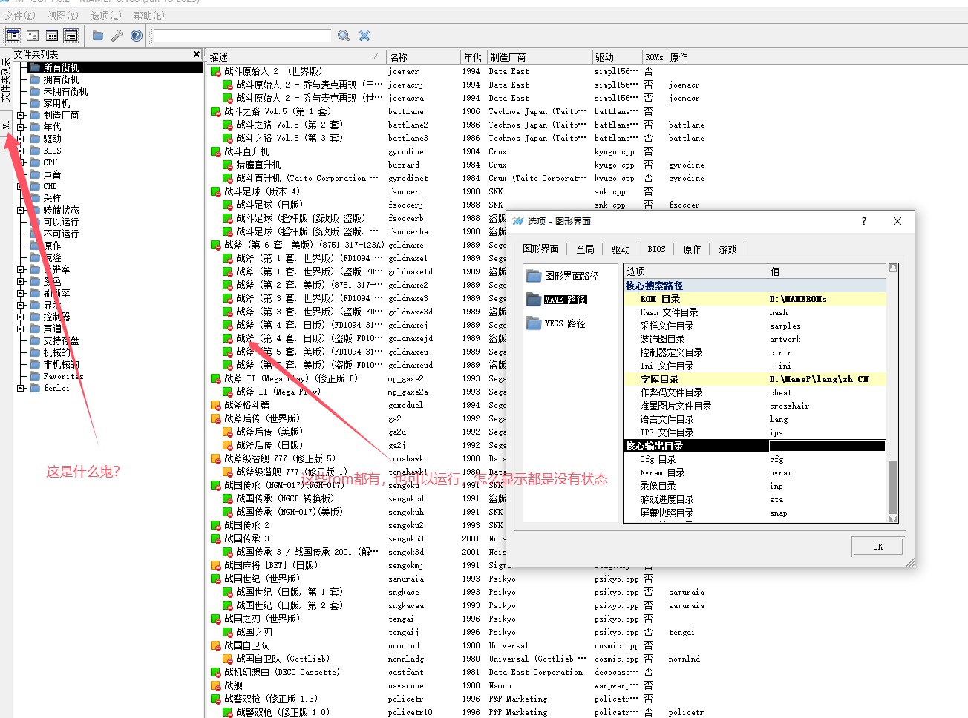
Task: Open the 选项(O) menu
Action: point(106,15)
